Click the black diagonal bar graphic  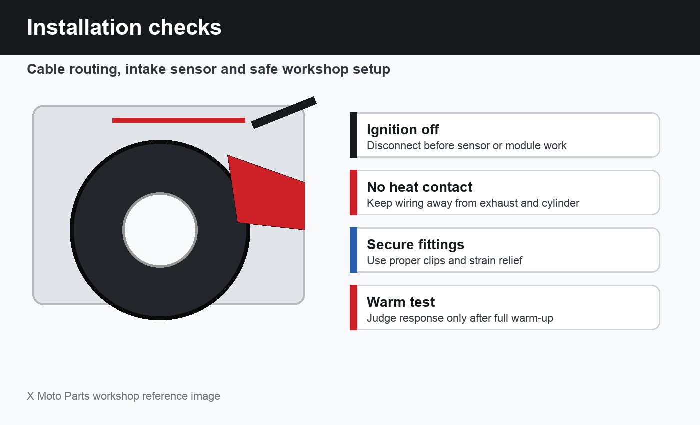[x=284, y=113]
